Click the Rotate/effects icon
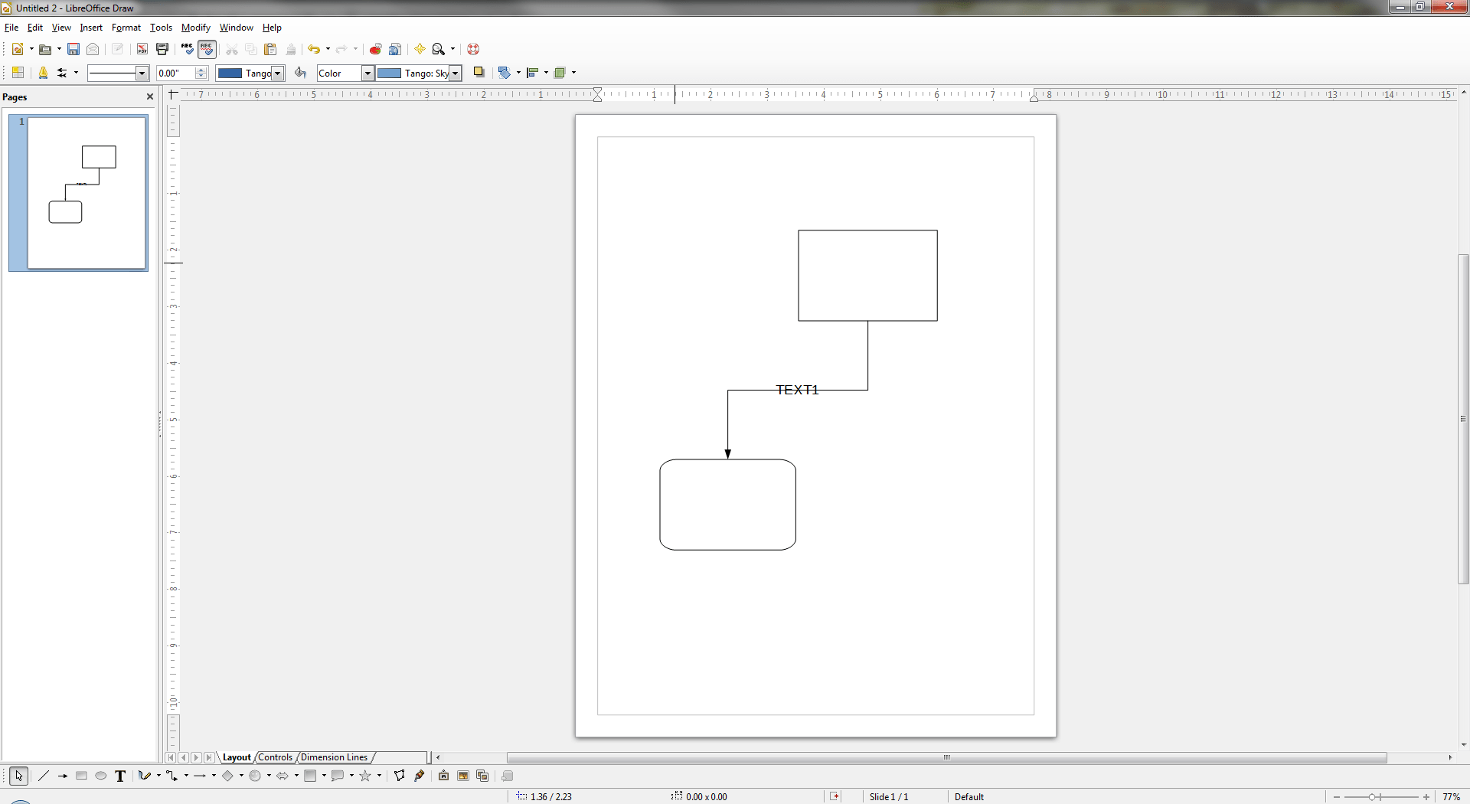The height and width of the screenshot is (804, 1470). coord(505,73)
